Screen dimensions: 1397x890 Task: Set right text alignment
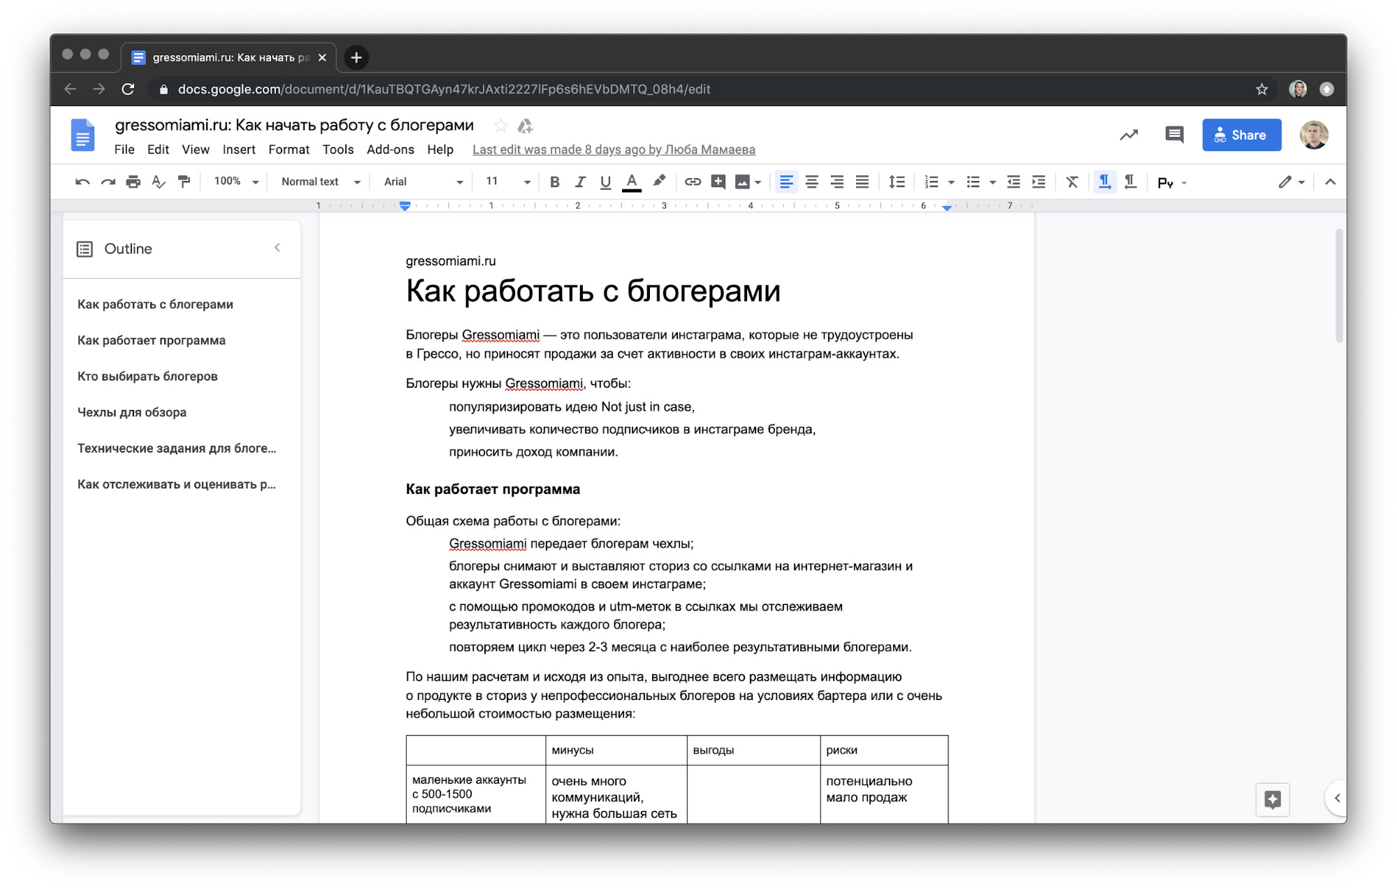pyautogui.click(x=837, y=182)
